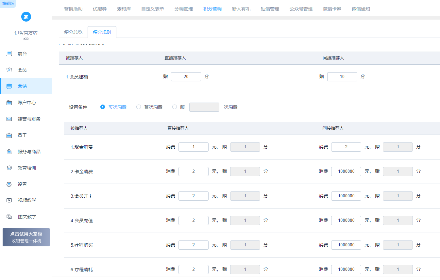The height and width of the screenshot is (280, 440).
Task: Click 卡金消费 direct referrer amount field
Action: (194, 172)
